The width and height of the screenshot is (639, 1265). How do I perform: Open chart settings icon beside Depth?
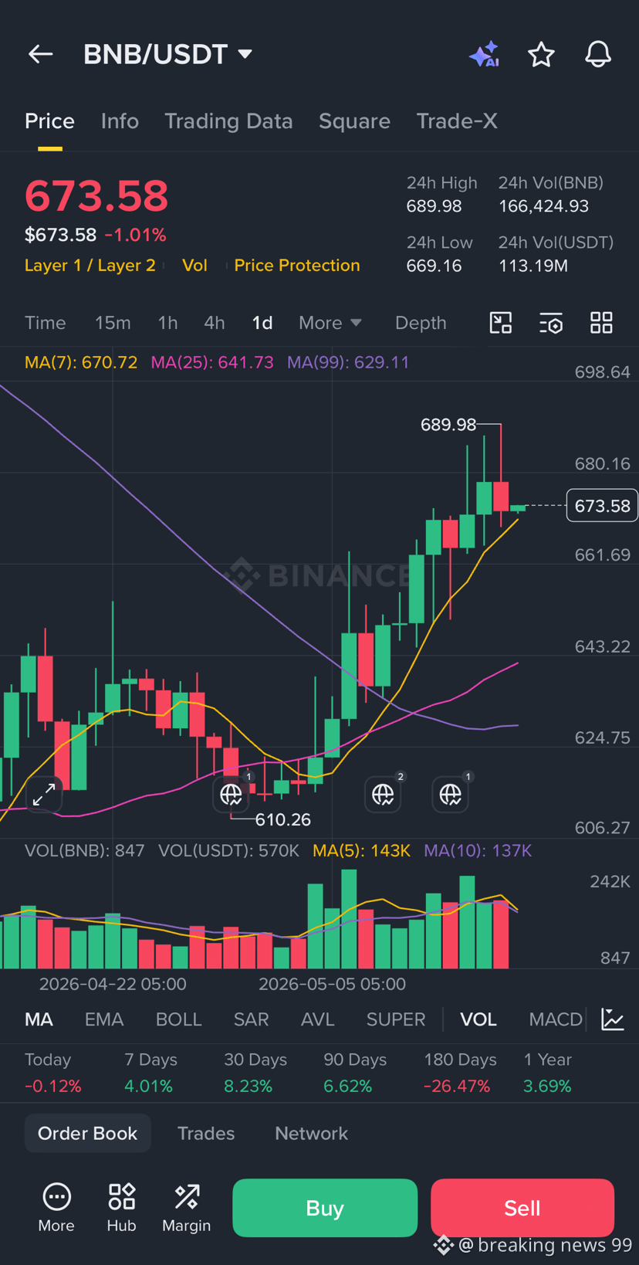tap(551, 323)
